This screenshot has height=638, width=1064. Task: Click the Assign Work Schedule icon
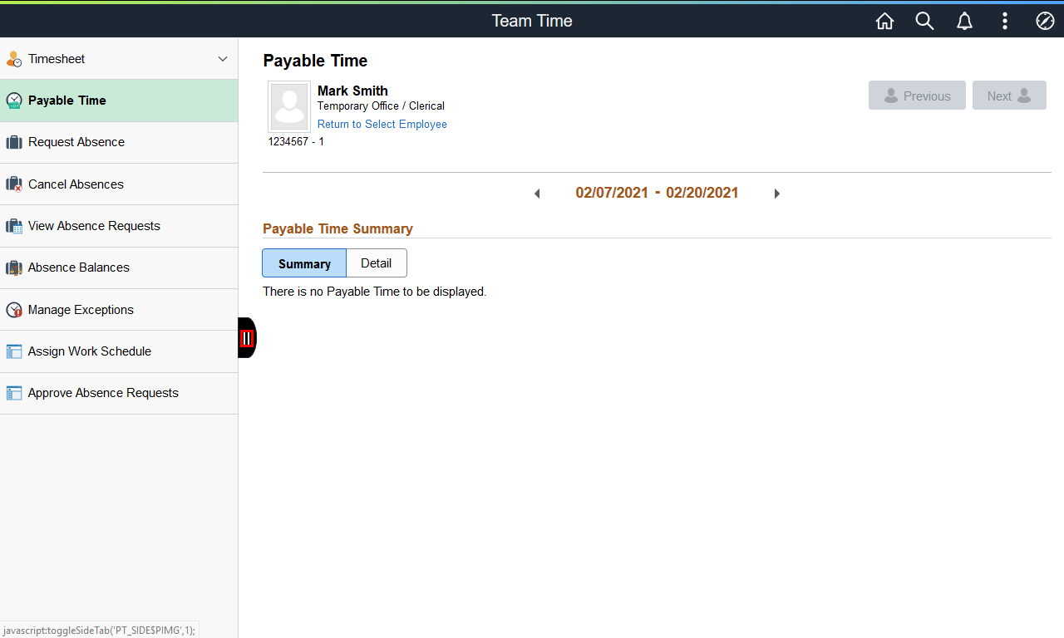pos(14,351)
